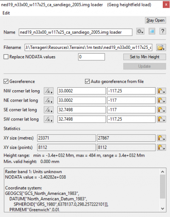Click the Set to Min Height button

tap(144, 57)
